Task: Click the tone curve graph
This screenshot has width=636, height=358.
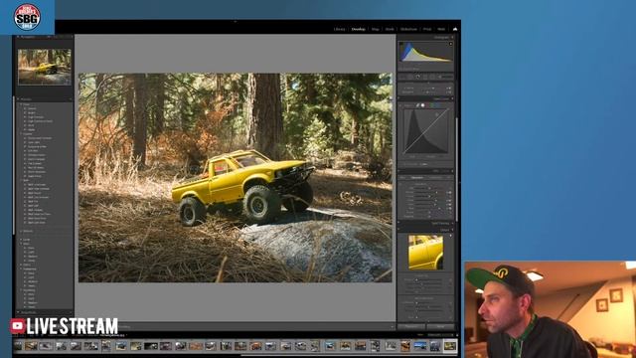Action: (426, 130)
